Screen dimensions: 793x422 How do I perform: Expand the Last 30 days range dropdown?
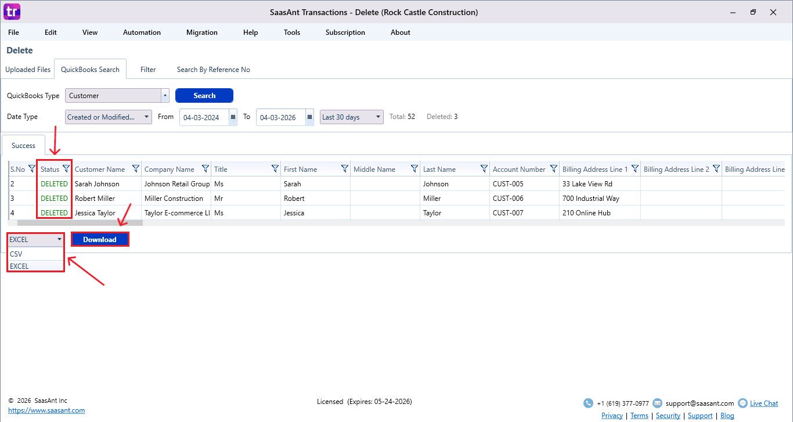(x=379, y=117)
